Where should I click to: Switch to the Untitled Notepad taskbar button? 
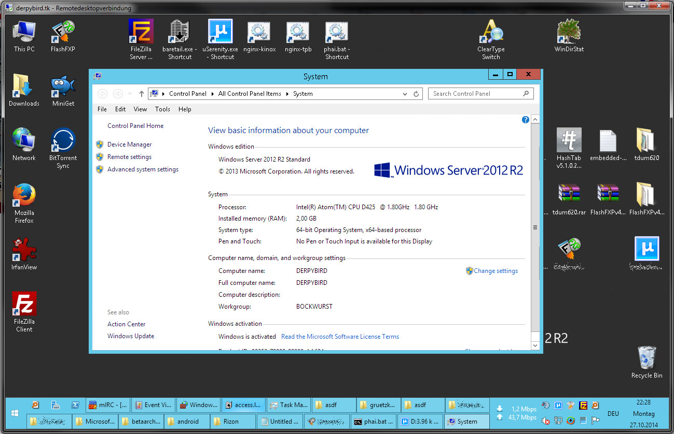(280, 421)
